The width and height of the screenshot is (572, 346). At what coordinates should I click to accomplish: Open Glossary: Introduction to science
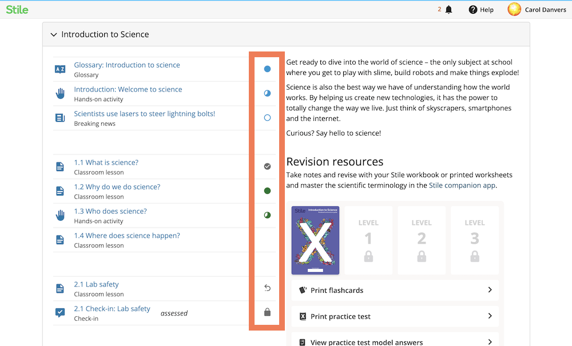[127, 65]
